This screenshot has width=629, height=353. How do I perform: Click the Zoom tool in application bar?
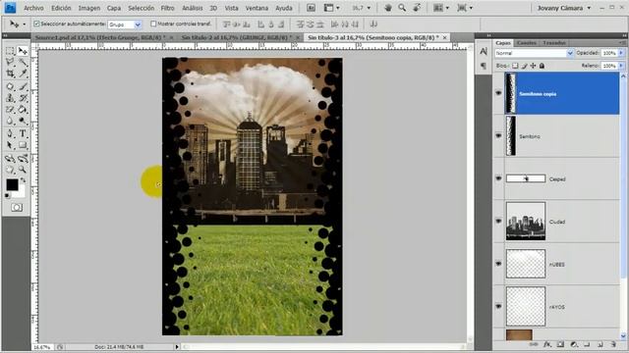(x=402, y=8)
